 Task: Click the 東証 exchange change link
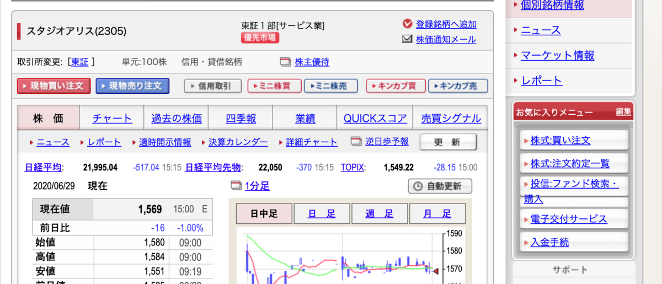point(80,62)
